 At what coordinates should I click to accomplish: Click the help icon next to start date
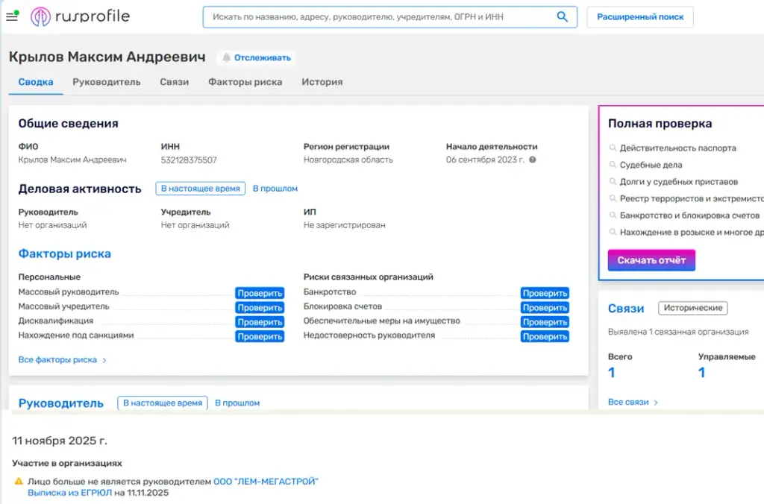(533, 160)
